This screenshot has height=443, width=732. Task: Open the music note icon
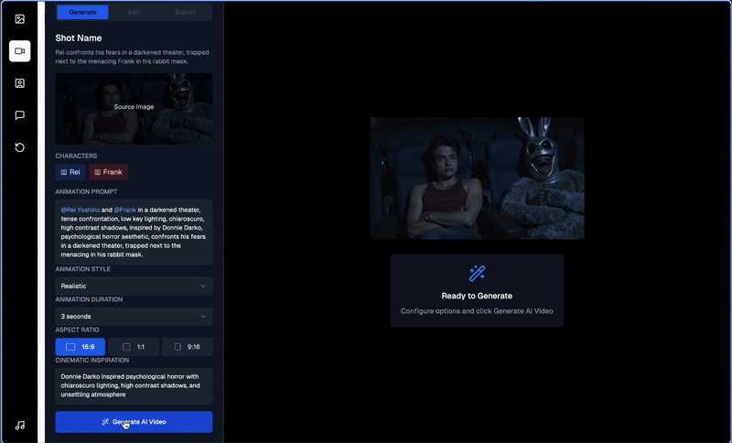19,426
